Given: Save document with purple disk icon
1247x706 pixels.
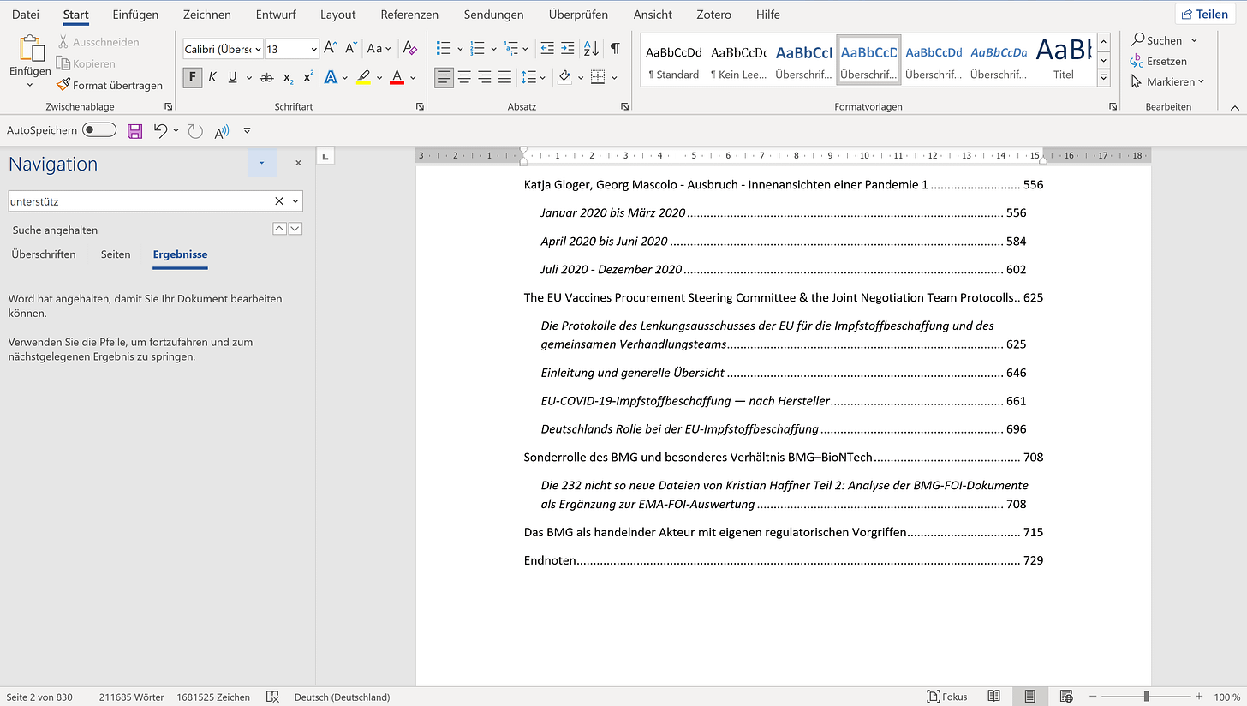Looking at the screenshot, I should click(x=134, y=130).
